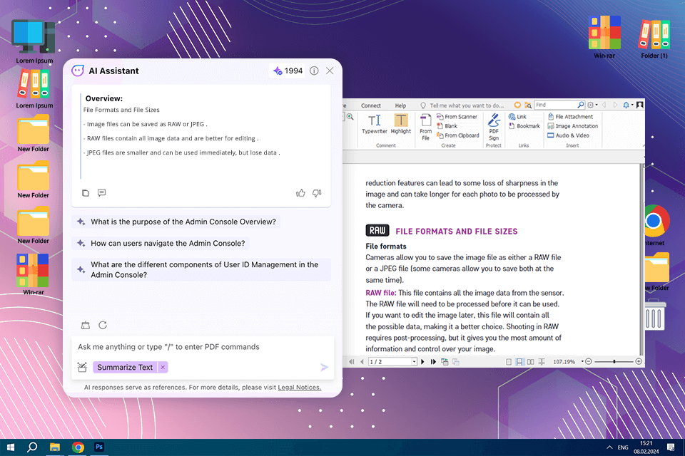
Task: Copy the AI overview response
Action: (86, 193)
